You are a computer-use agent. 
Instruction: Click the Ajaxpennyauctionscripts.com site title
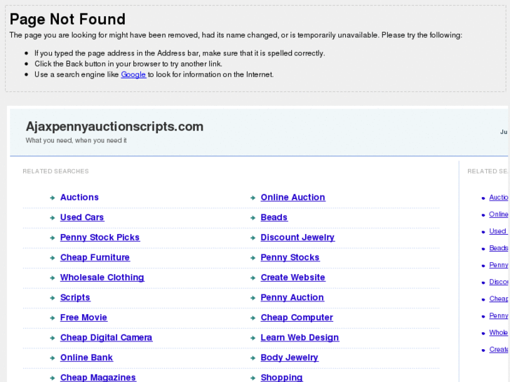[x=114, y=127]
